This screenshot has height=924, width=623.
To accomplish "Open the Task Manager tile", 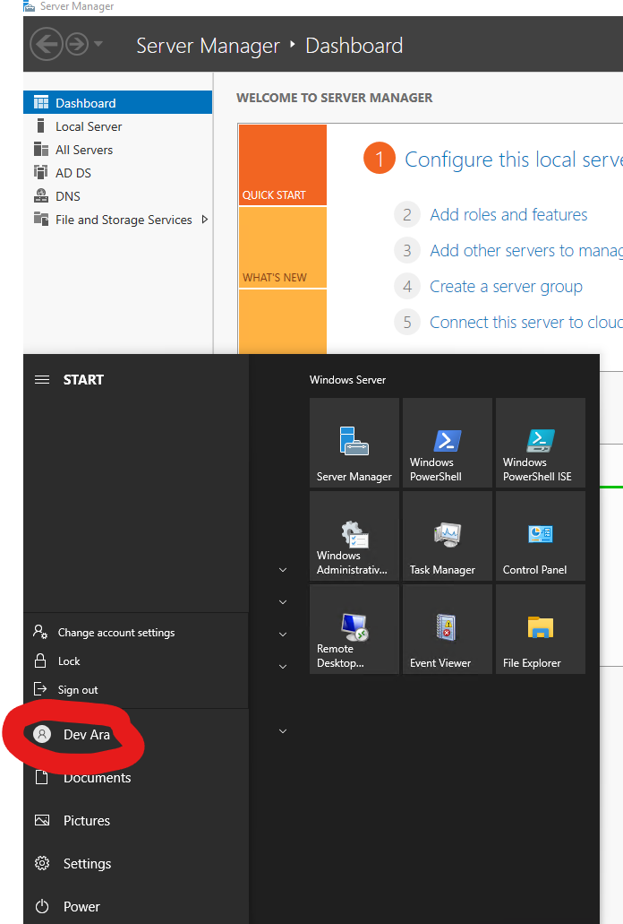I will [447, 536].
